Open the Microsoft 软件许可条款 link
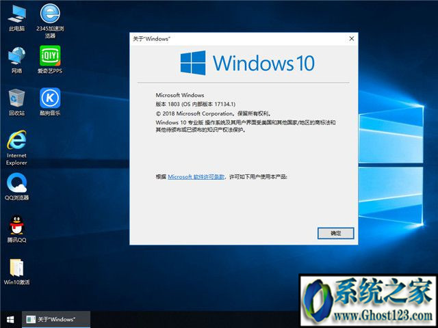Viewport: 438px width, 328px height. tap(196, 177)
